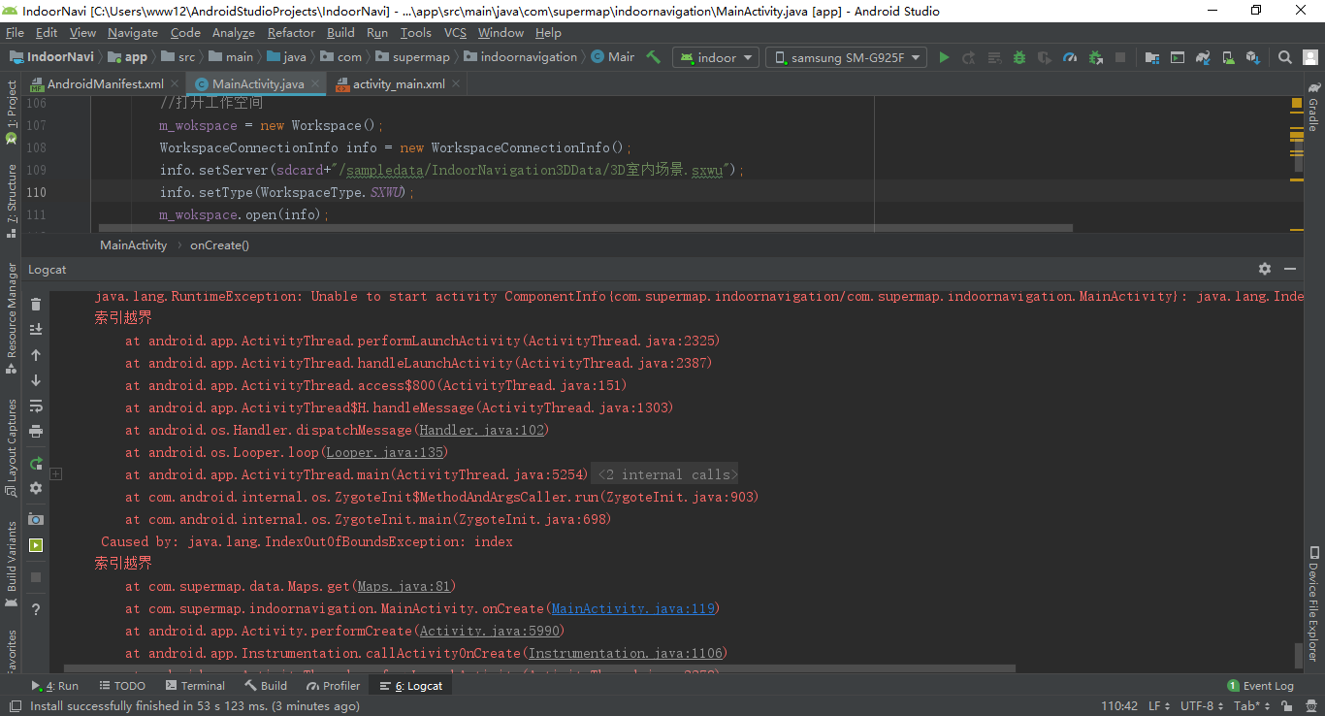Open the Profile app gauge icon
The width and height of the screenshot is (1325, 716).
[1070, 57]
